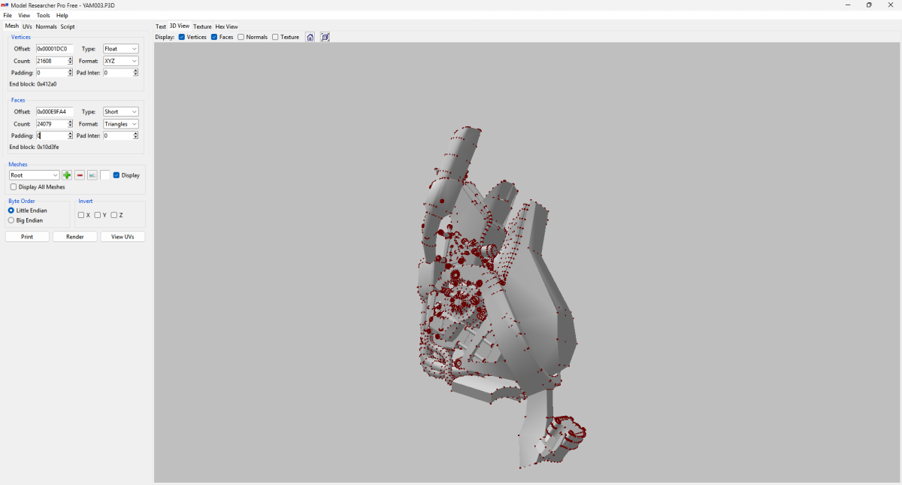This screenshot has height=485, width=902.
Task: Switch to the Hex View tab
Action: (226, 26)
